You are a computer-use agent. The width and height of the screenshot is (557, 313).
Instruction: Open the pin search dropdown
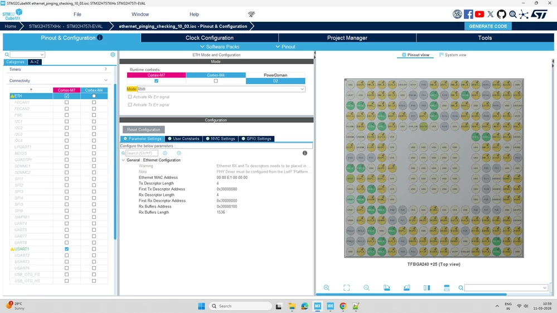click(545, 288)
